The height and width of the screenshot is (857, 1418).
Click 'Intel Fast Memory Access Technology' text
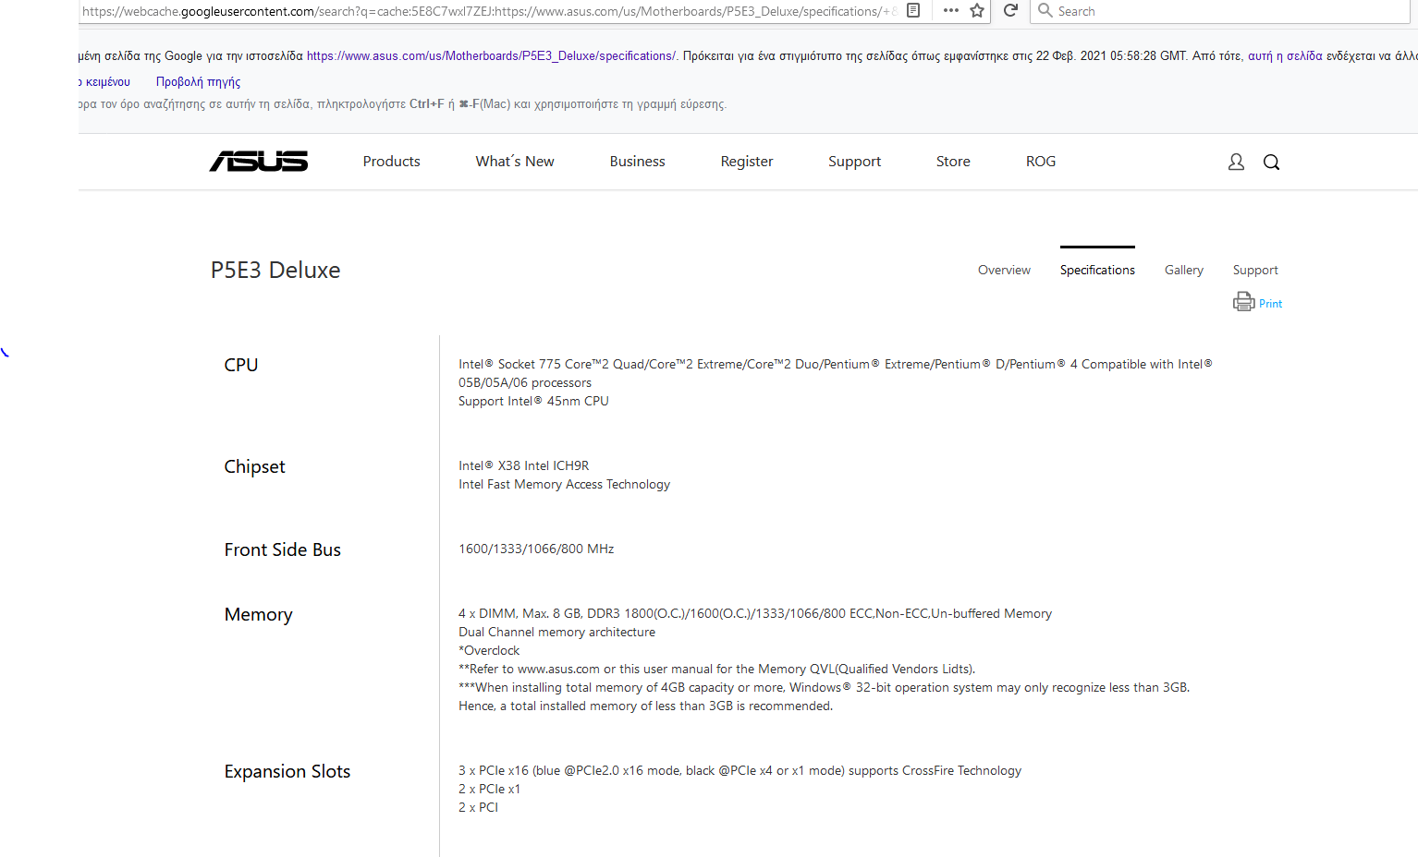click(x=564, y=484)
